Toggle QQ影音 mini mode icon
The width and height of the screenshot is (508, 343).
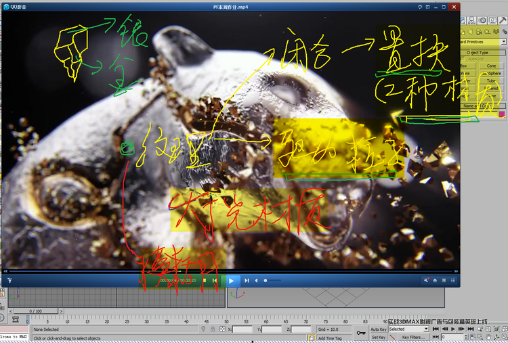click(x=427, y=7)
